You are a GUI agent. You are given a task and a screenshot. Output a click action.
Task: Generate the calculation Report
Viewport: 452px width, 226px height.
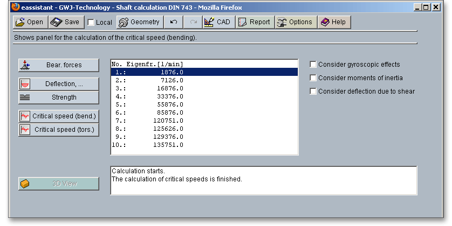pyautogui.click(x=254, y=22)
